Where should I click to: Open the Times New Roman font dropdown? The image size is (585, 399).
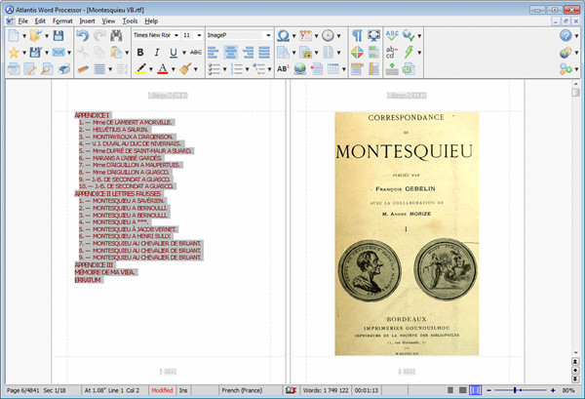pos(176,35)
